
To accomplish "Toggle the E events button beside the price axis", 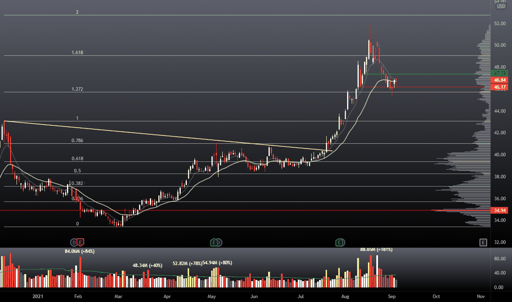I will (483, 242).
